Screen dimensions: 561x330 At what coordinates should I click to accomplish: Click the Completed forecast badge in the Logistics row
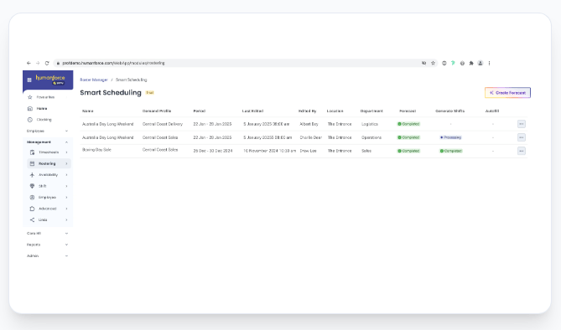[408, 124]
